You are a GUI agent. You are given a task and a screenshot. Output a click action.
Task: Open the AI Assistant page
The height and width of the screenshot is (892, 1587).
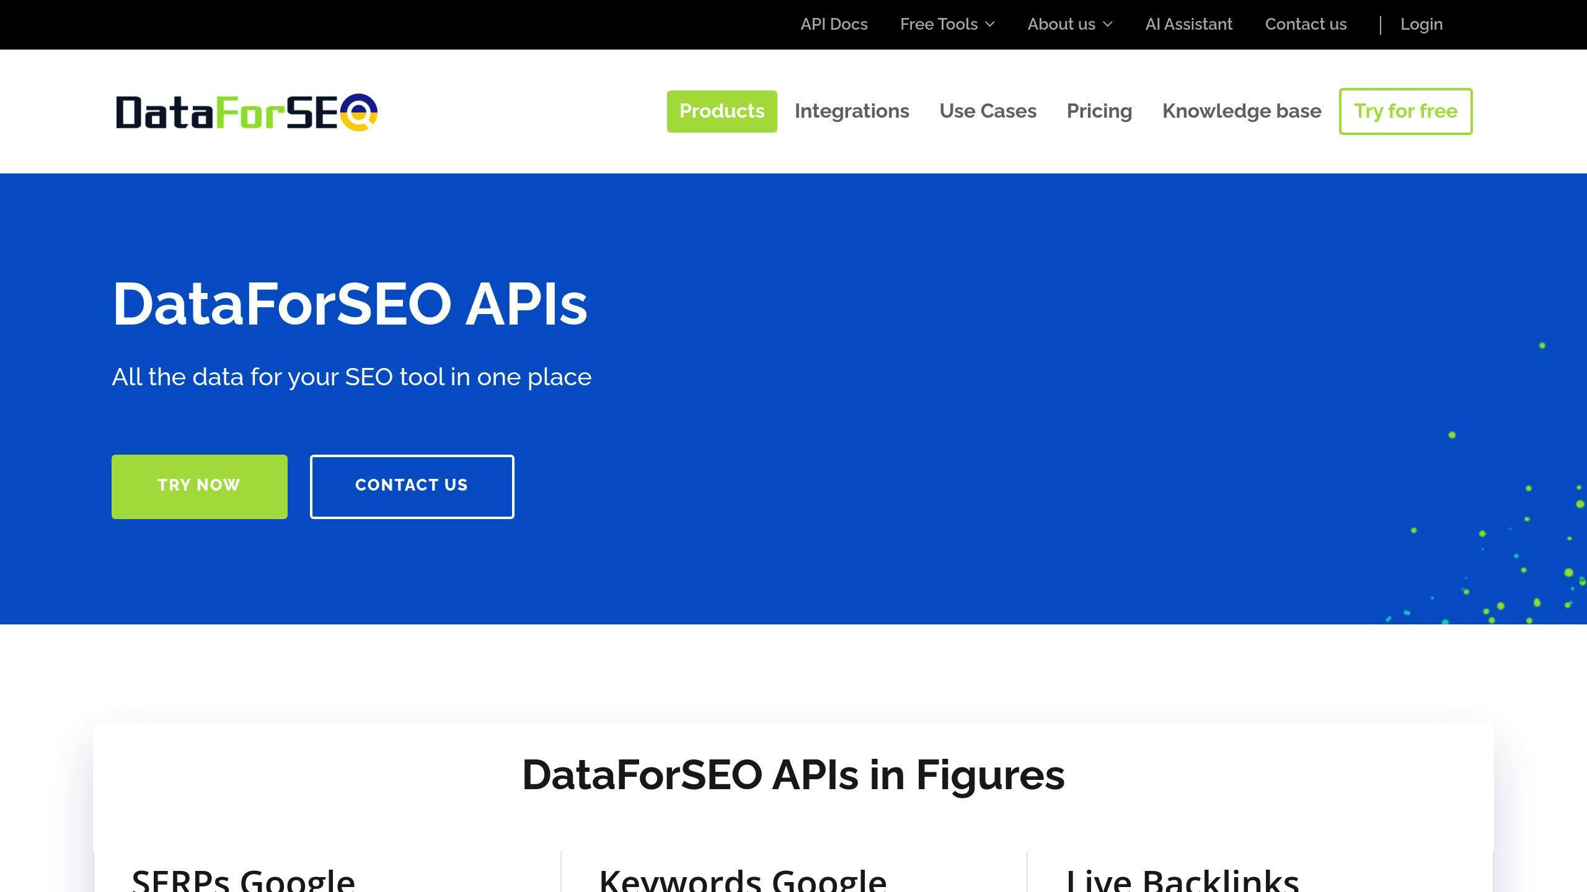click(x=1188, y=24)
